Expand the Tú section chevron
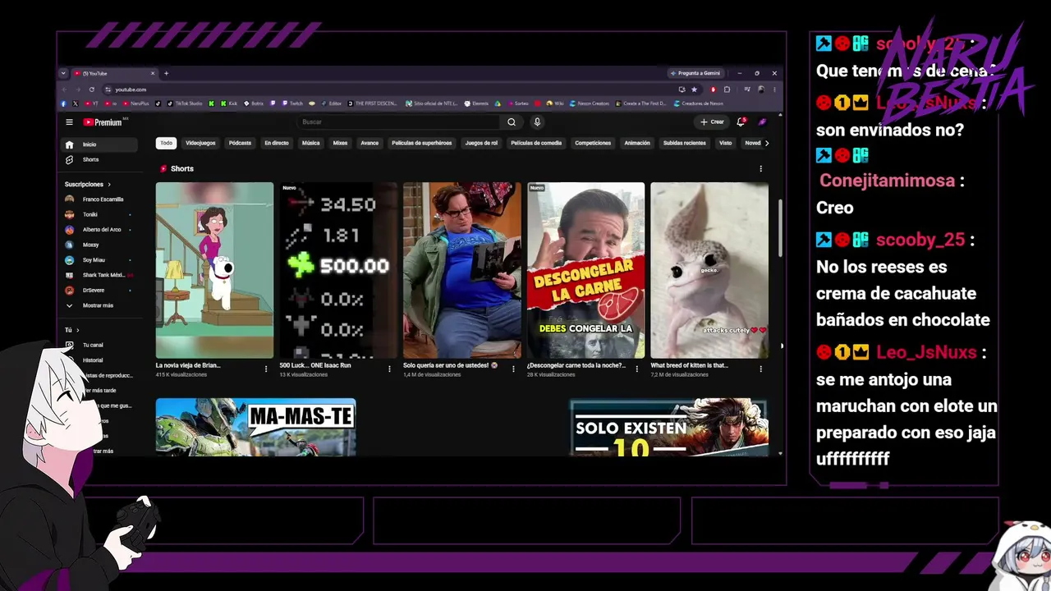Image resolution: width=1051 pixels, height=591 pixels. tap(77, 330)
